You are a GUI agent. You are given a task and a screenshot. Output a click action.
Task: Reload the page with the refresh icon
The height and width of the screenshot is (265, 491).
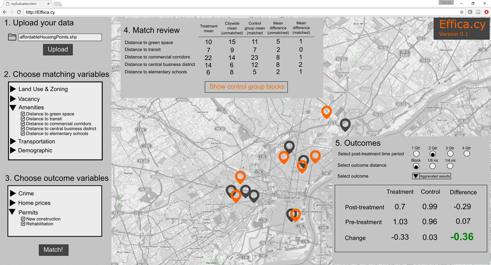click(19, 12)
